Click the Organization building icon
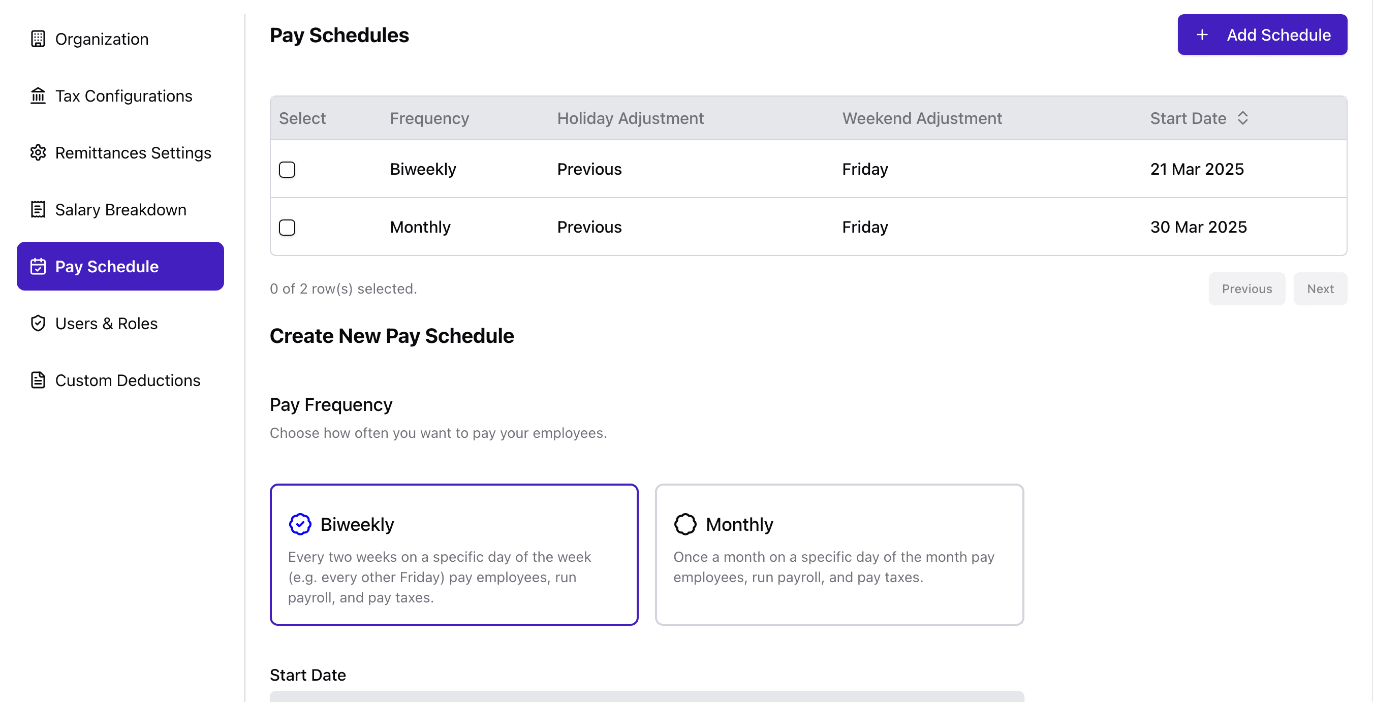 38,39
